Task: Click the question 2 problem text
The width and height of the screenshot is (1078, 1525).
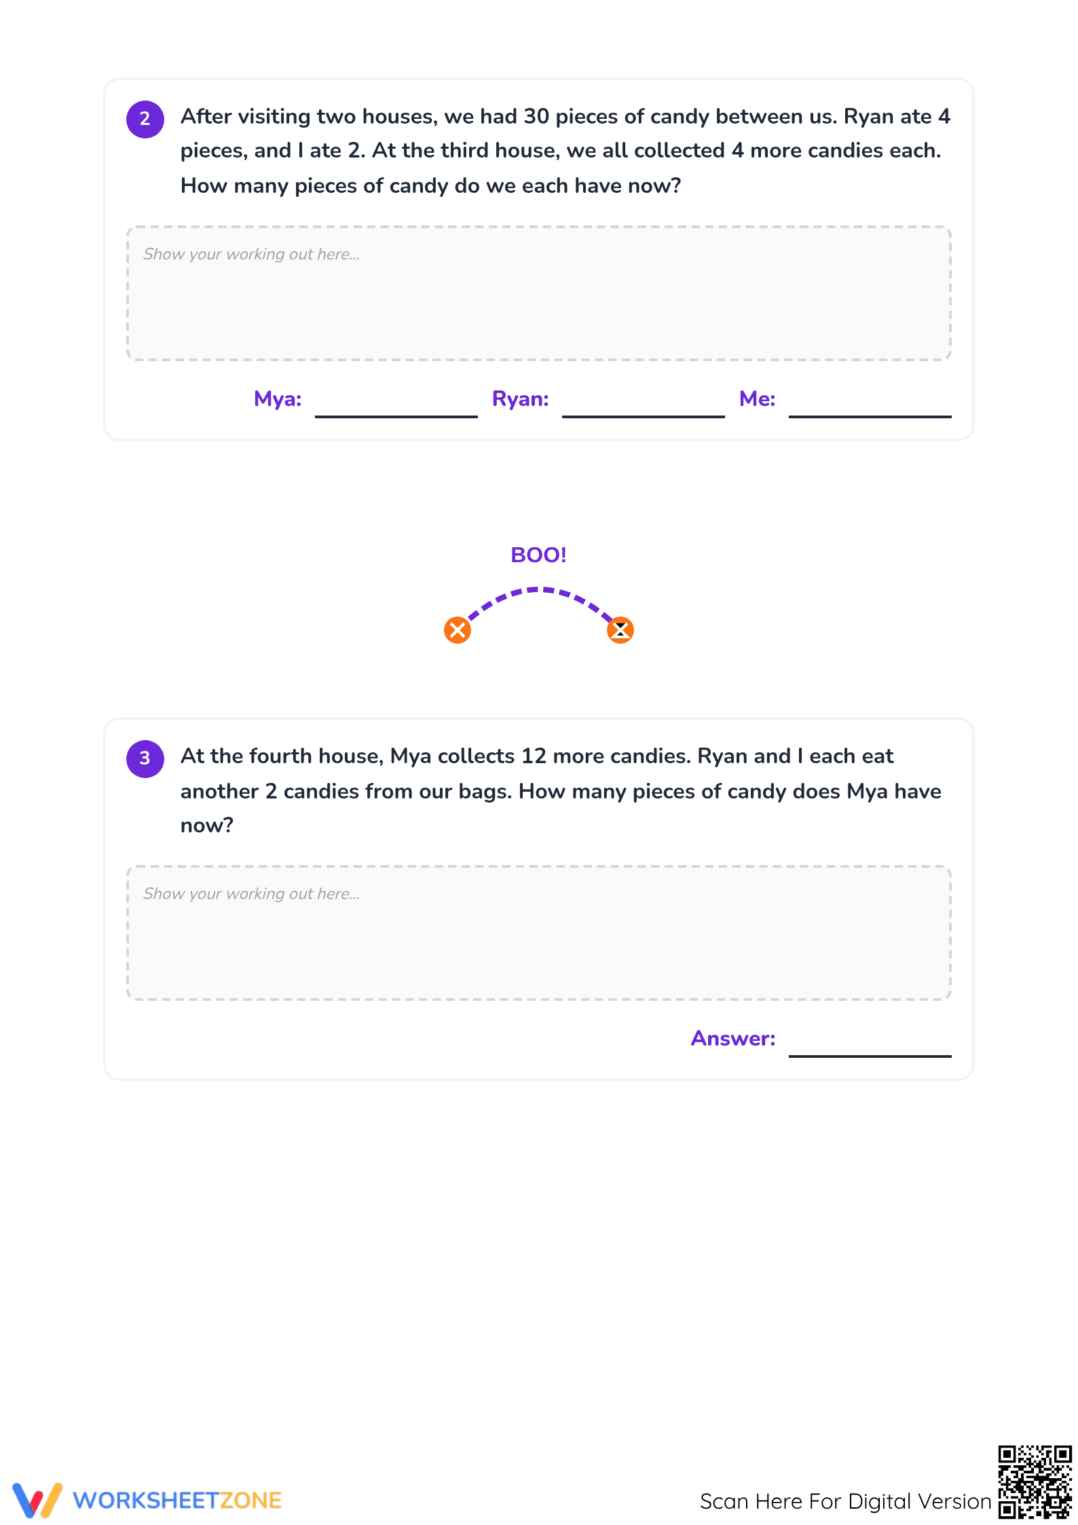Action: 565,151
